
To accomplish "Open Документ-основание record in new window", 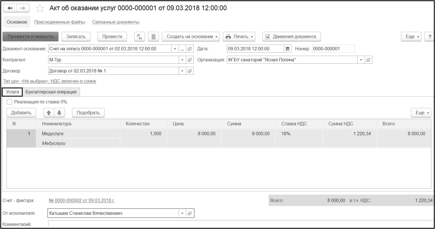I will pos(190,48).
